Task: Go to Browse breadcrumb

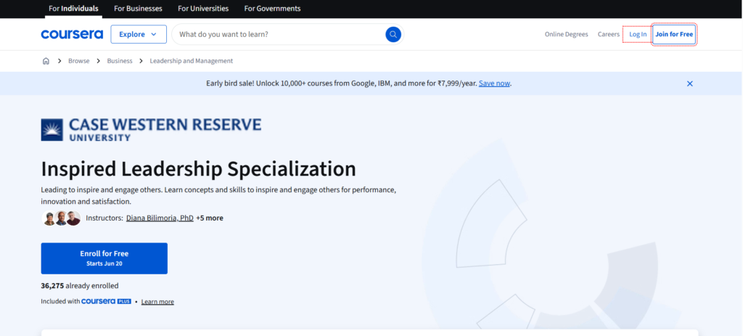Action: tap(78, 61)
